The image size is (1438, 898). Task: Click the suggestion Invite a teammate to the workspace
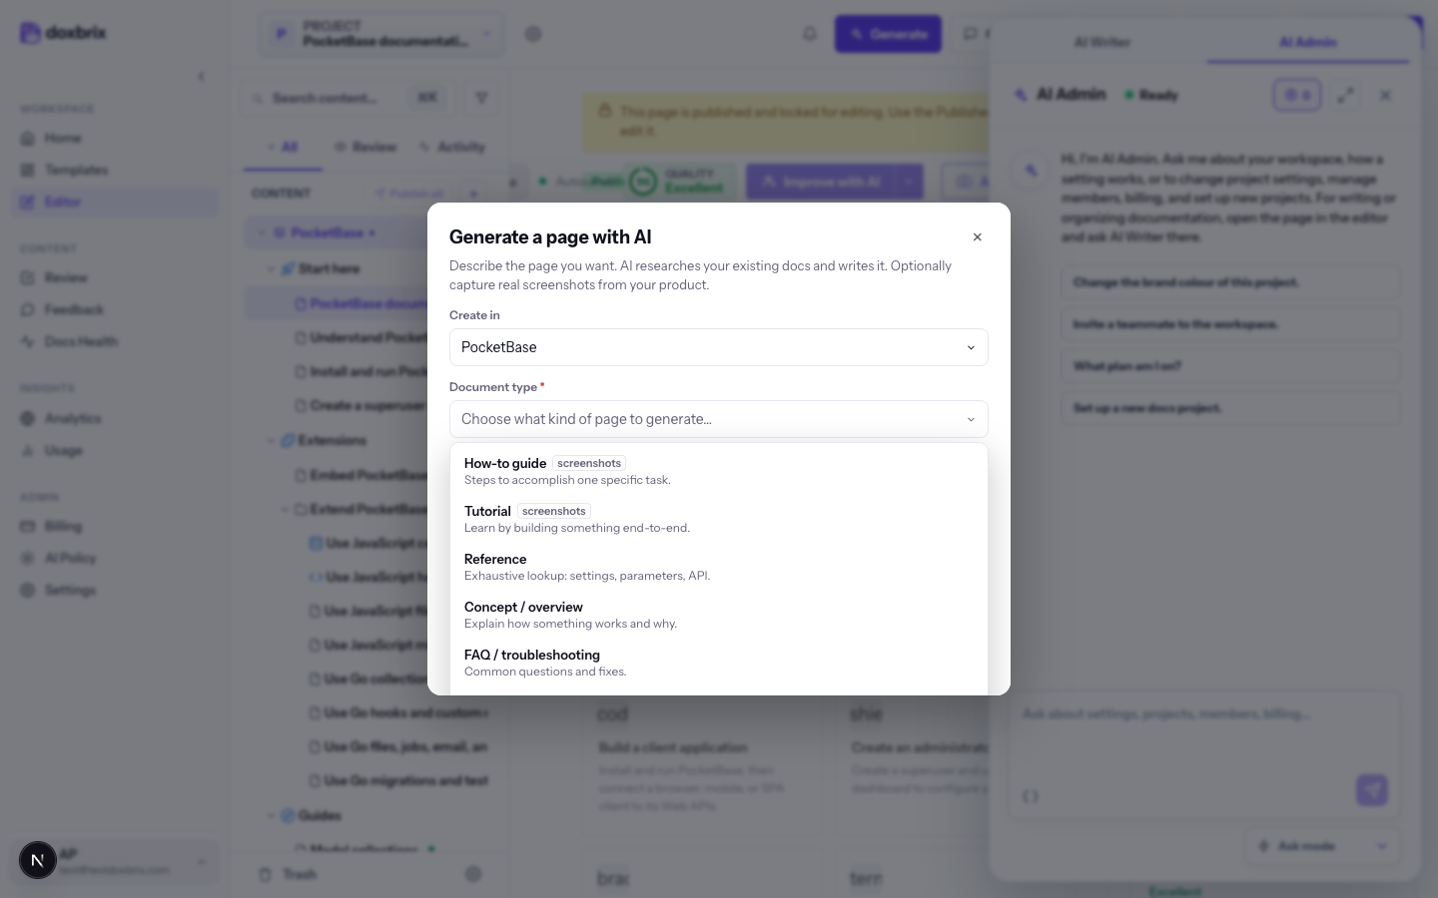click(x=1230, y=324)
